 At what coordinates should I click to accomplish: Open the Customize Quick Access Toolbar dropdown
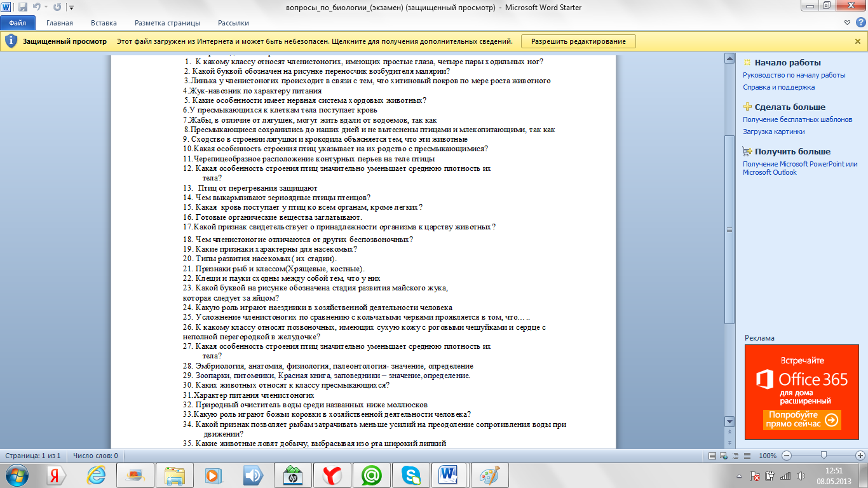pos(71,8)
